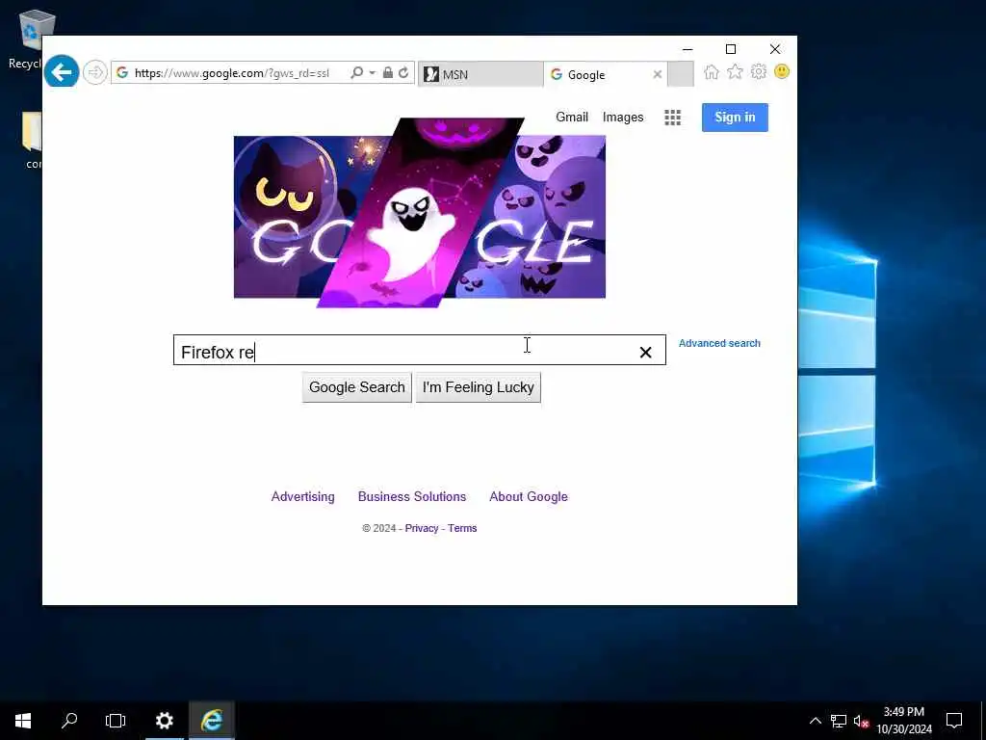Screen dimensions: 986x740
Task: Open the taskbar clock and date
Action: point(904,721)
